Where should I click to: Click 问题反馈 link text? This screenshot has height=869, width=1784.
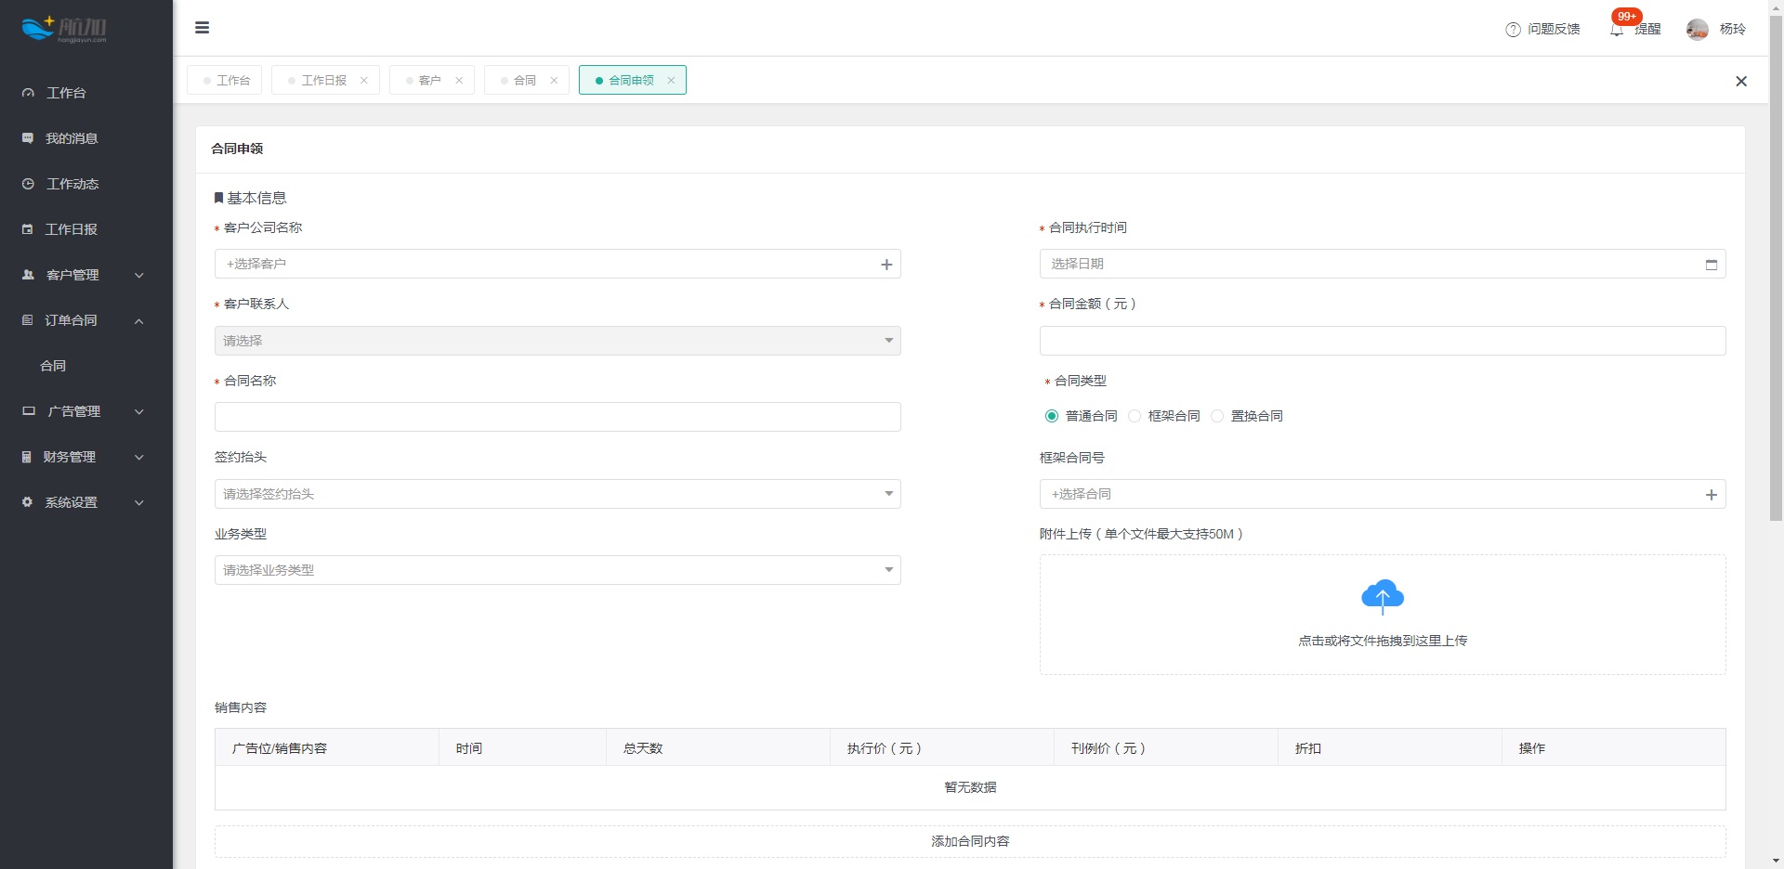(x=1554, y=30)
